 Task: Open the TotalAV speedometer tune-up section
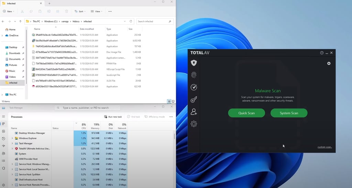(x=194, y=87)
